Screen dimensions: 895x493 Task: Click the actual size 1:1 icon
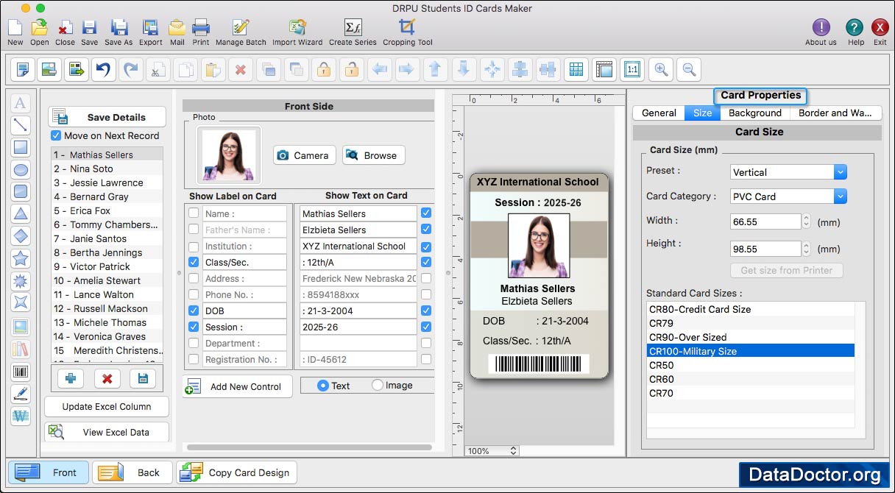(x=632, y=70)
